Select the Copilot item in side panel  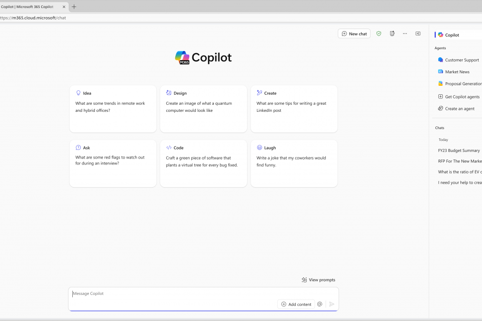(452, 35)
